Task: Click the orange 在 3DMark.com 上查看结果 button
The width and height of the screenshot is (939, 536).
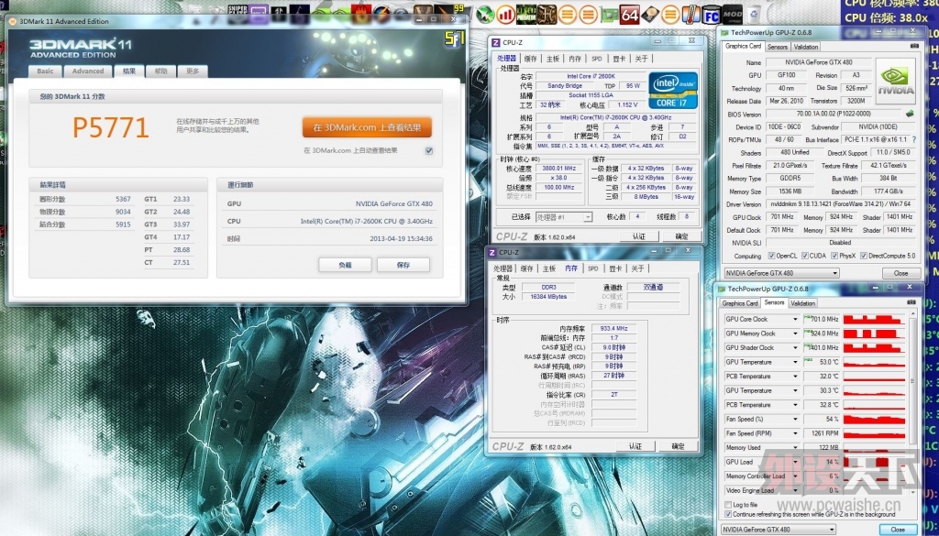Action: tap(367, 127)
